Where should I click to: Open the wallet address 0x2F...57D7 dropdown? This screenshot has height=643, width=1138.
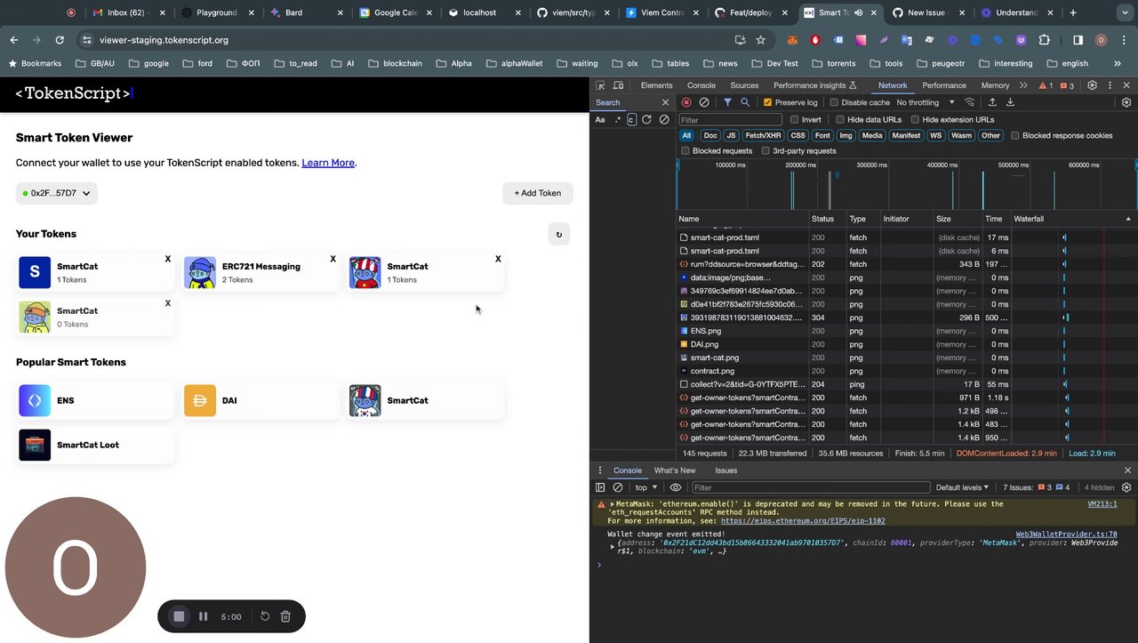(57, 193)
